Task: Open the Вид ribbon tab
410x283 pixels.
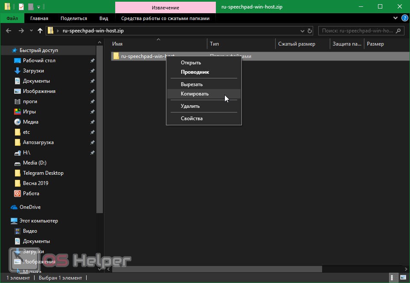Action: tap(104, 18)
